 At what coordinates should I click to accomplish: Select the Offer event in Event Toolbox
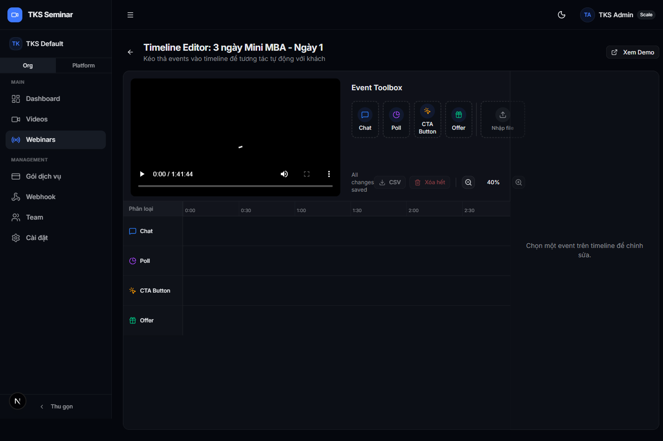459,120
